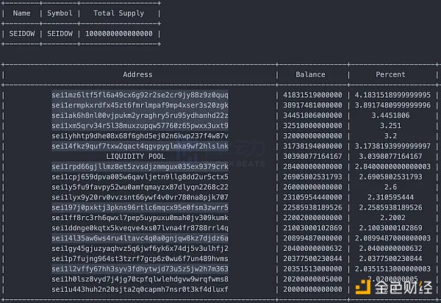Select address starting with sei1cpj659dpva
Viewport: 441px width, 303px height.
pyautogui.click(x=140, y=177)
